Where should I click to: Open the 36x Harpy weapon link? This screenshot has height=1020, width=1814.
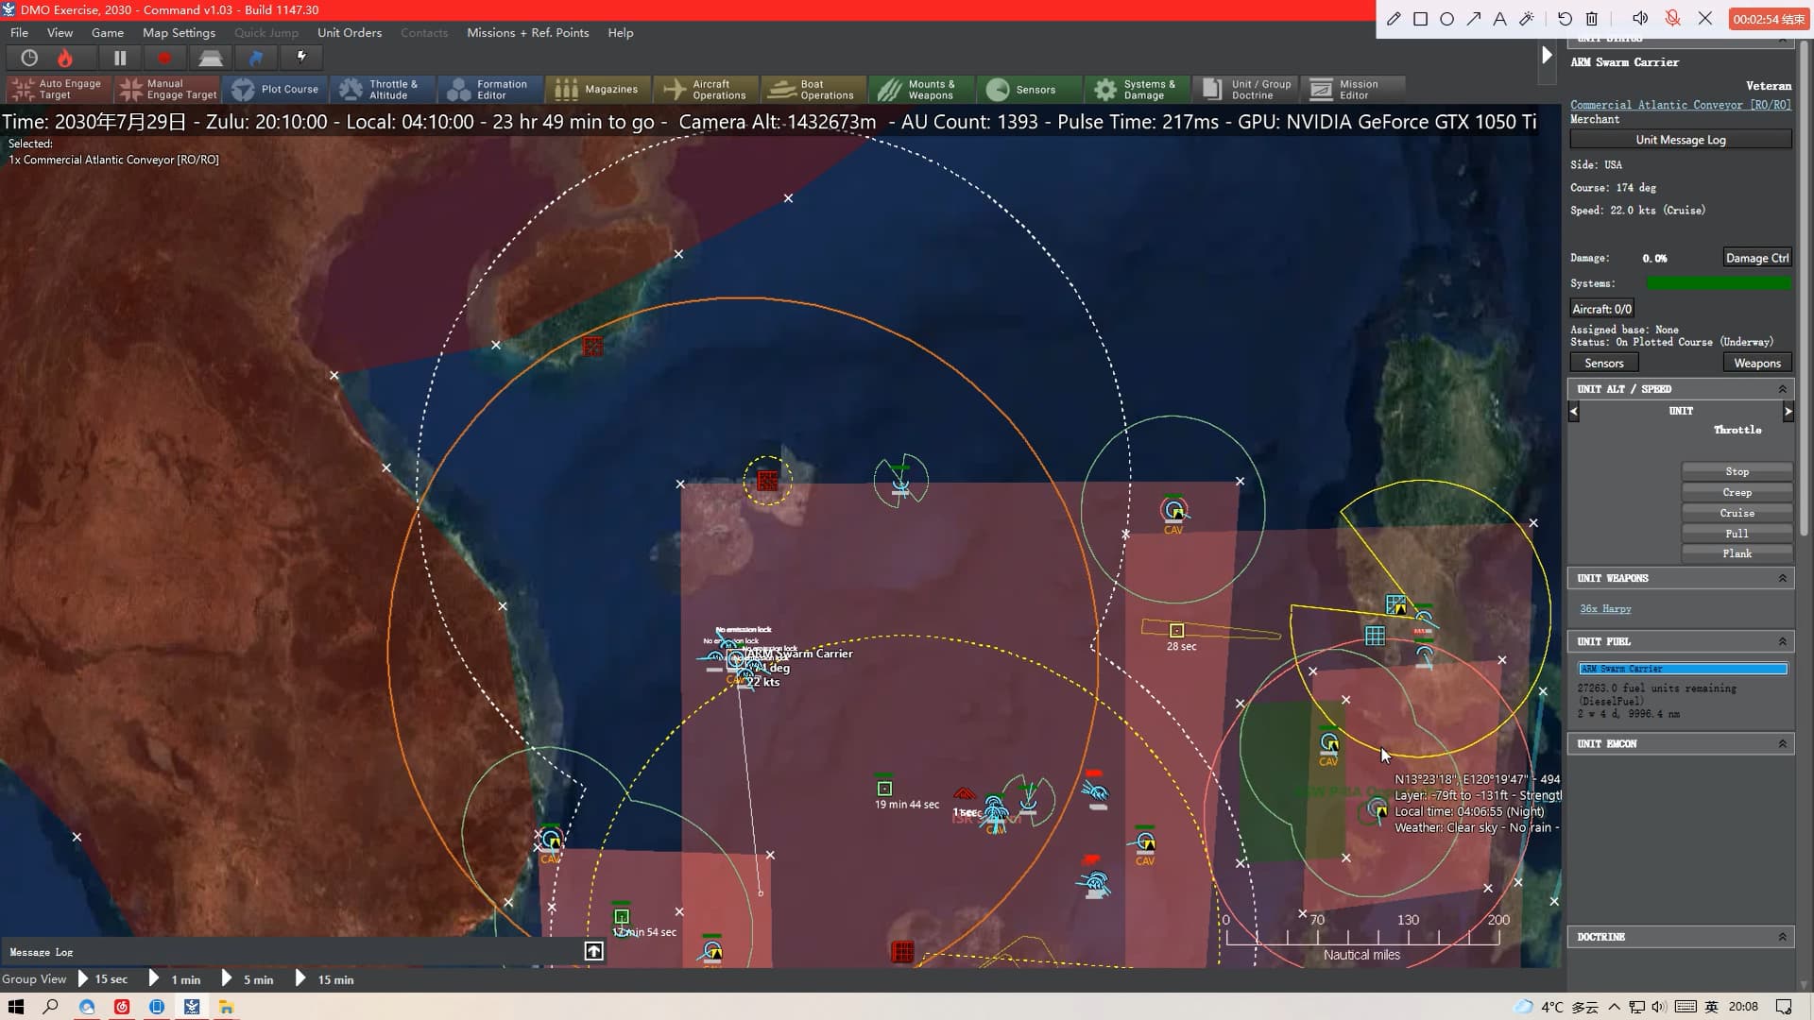(1605, 609)
